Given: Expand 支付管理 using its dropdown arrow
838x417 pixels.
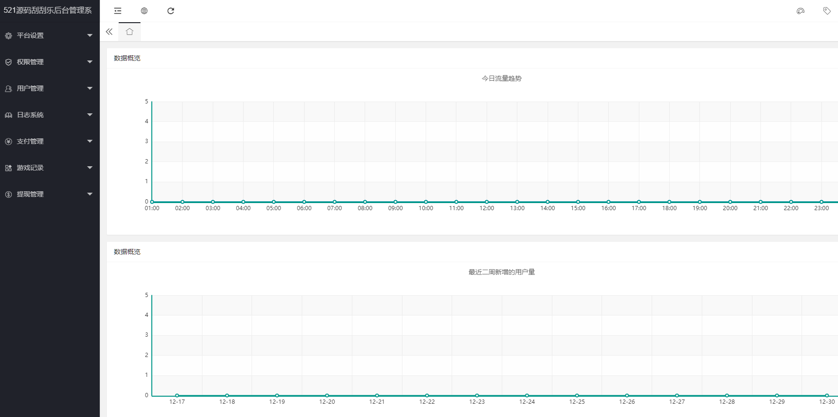Looking at the screenshot, I should coord(90,141).
